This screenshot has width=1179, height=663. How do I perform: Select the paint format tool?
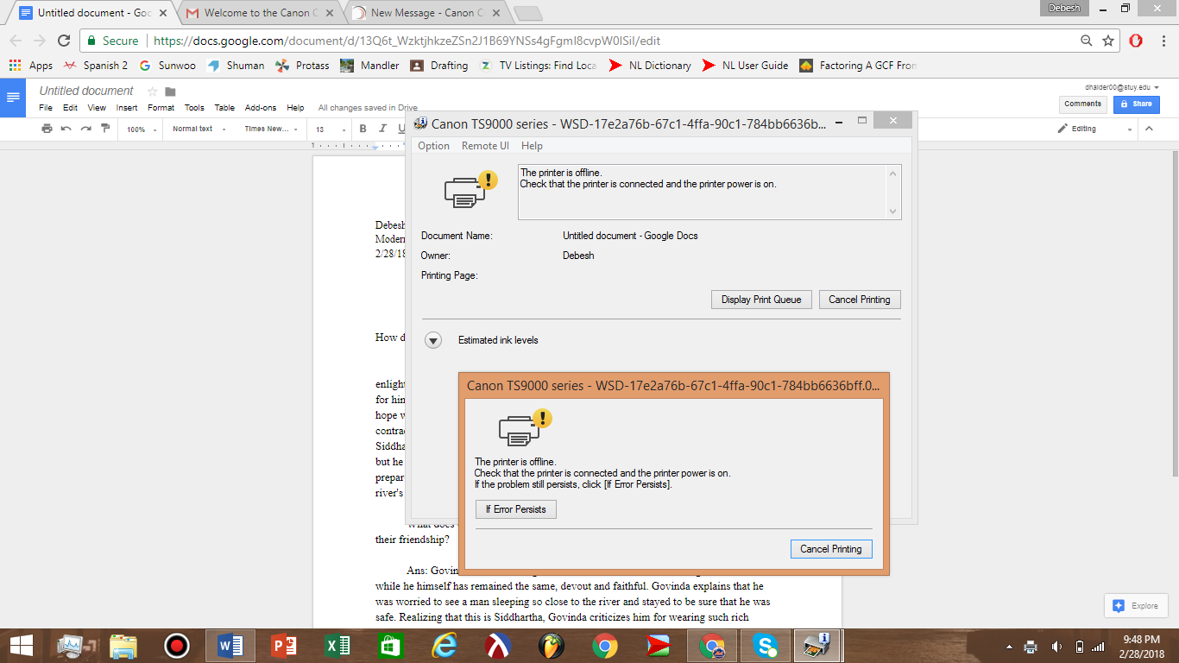(x=105, y=129)
